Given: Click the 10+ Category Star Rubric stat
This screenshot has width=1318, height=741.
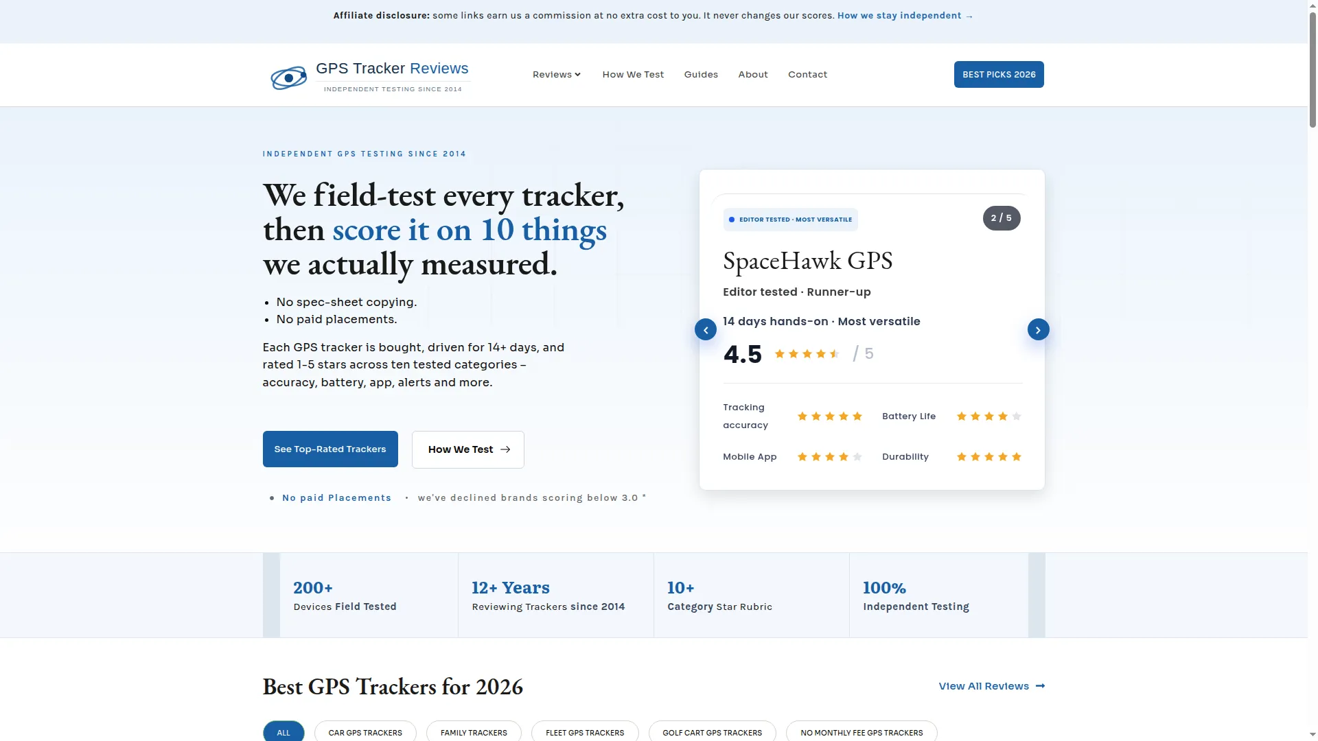Looking at the screenshot, I should [x=719, y=596].
